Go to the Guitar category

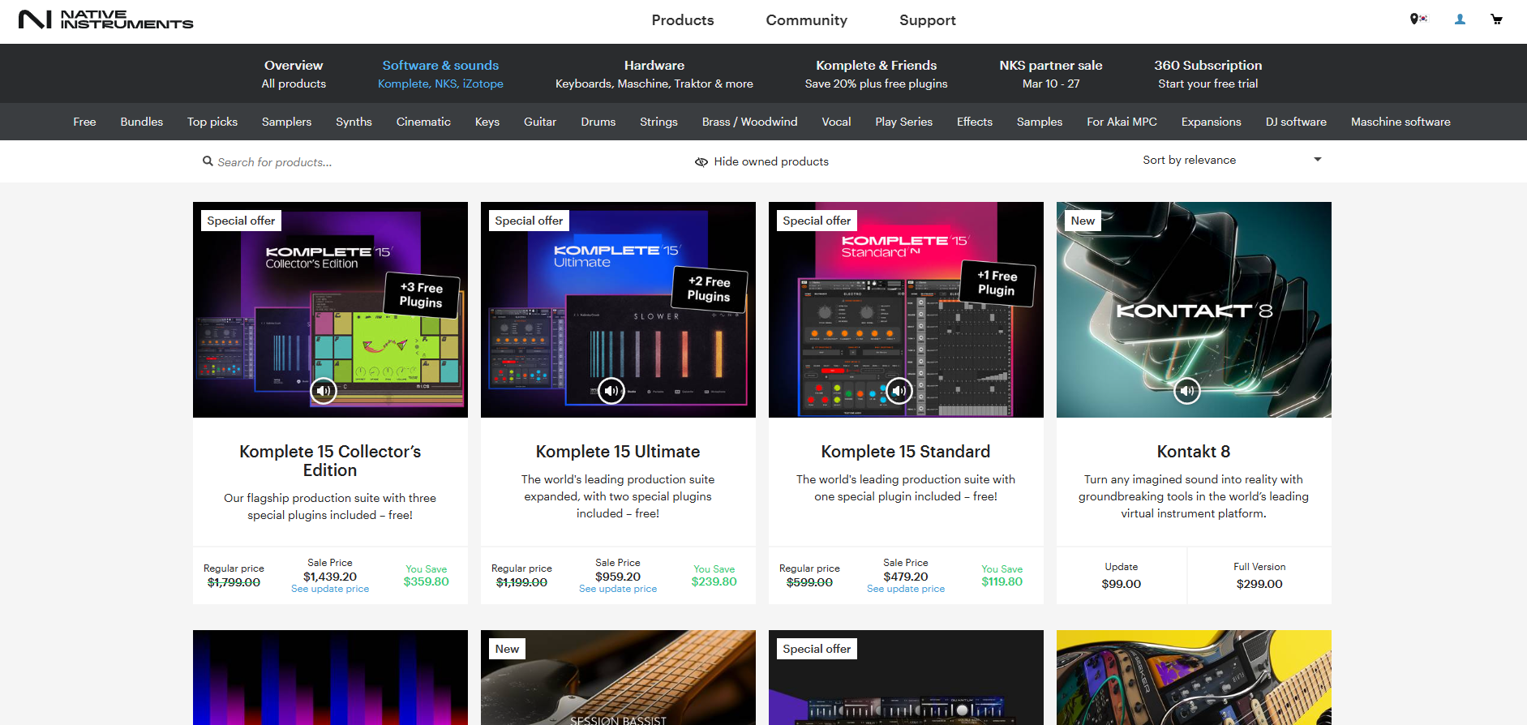pos(540,122)
